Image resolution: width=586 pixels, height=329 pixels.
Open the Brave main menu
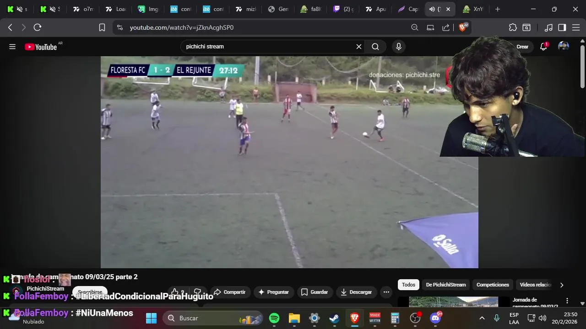(x=576, y=27)
